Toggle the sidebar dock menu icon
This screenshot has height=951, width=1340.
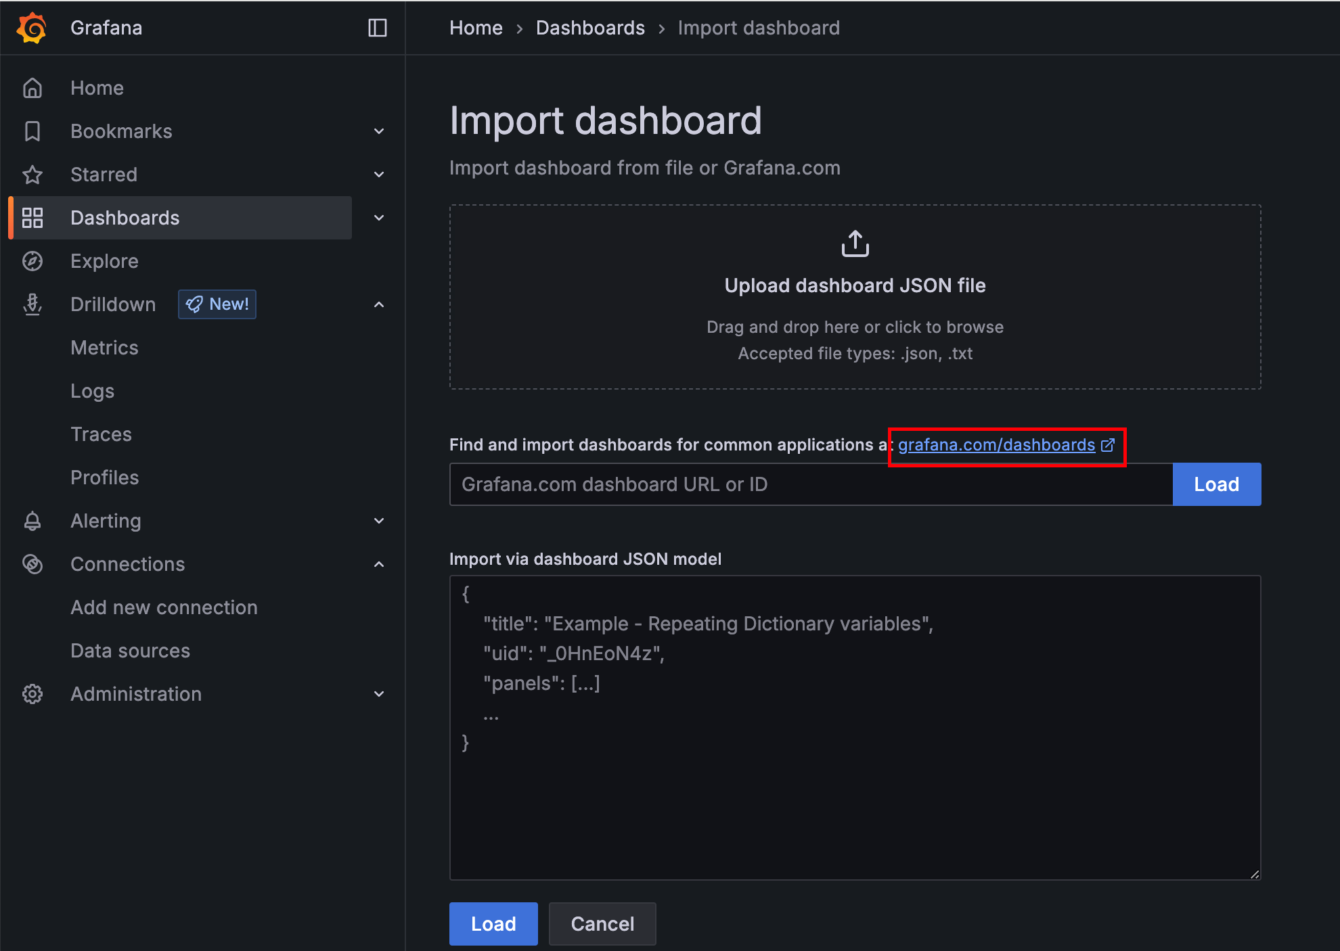pos(377,28)
